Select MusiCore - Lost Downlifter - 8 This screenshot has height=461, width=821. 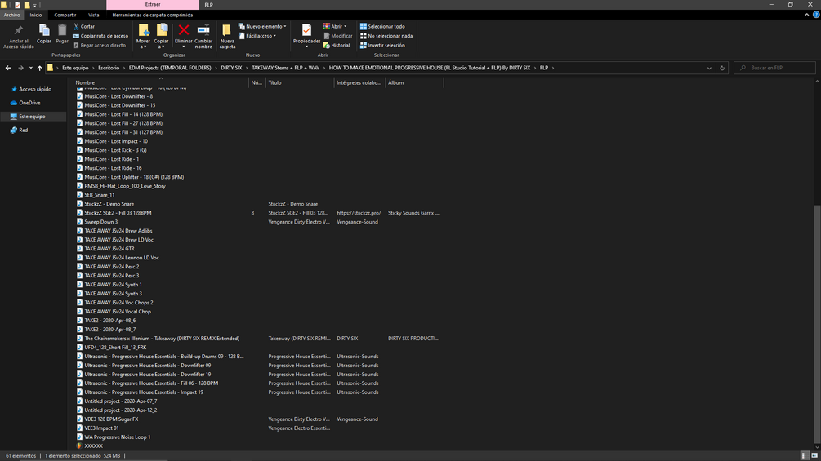[118, 96]
